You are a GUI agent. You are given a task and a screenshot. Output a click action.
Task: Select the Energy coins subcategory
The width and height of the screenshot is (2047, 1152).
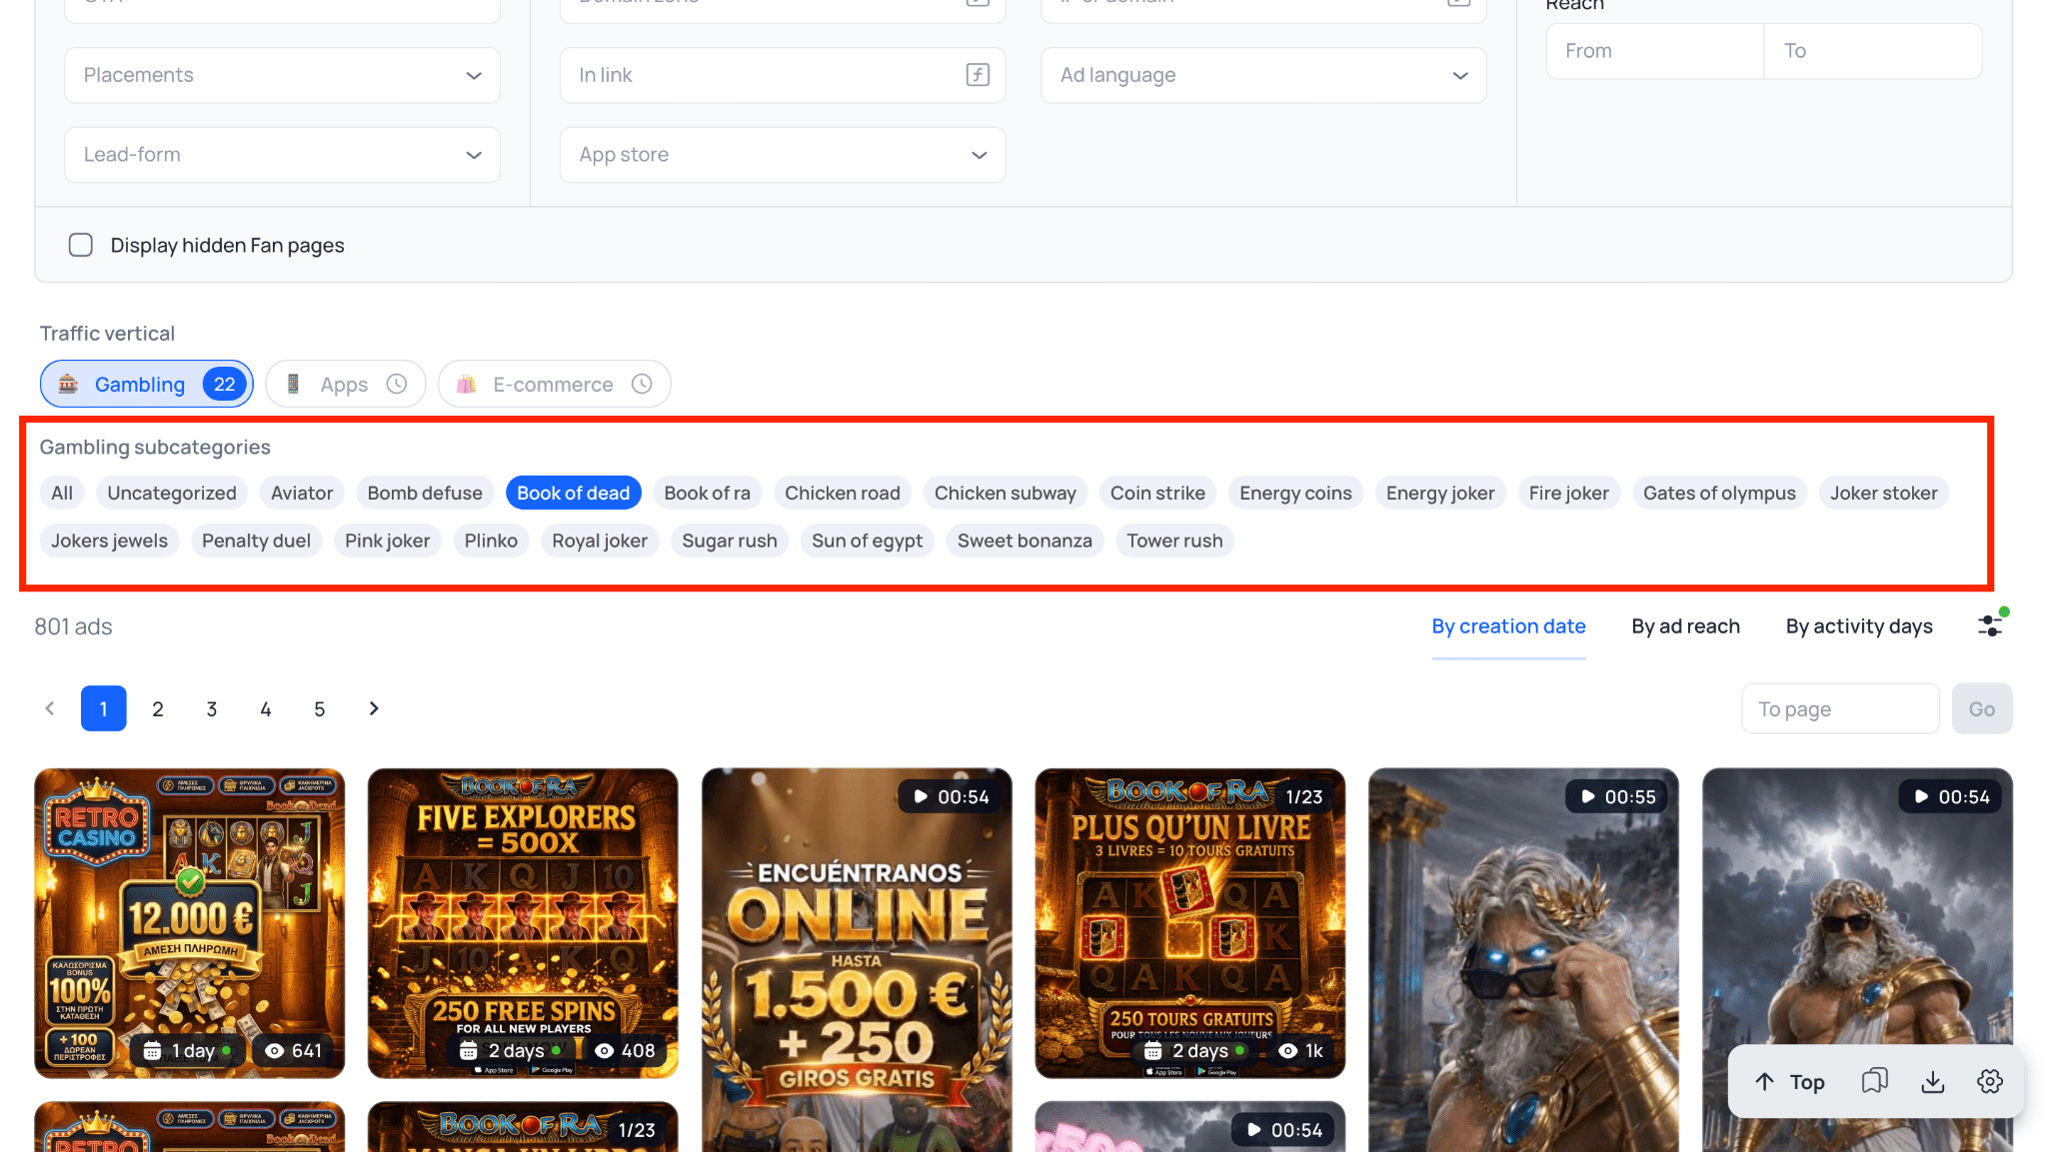pos(1295,493)
